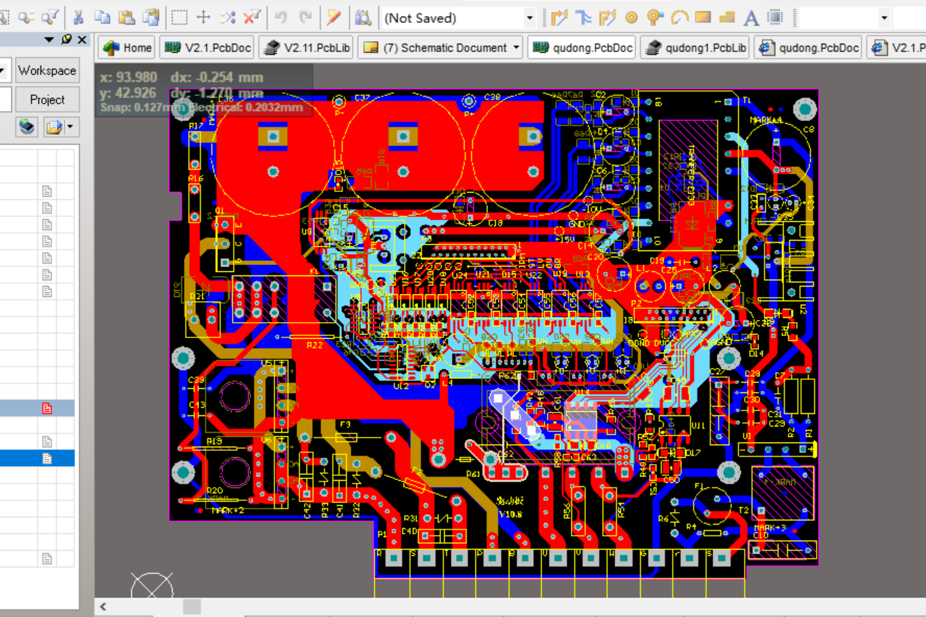Switch to the V2.1.PcbDoc tab

coord(206,48)
